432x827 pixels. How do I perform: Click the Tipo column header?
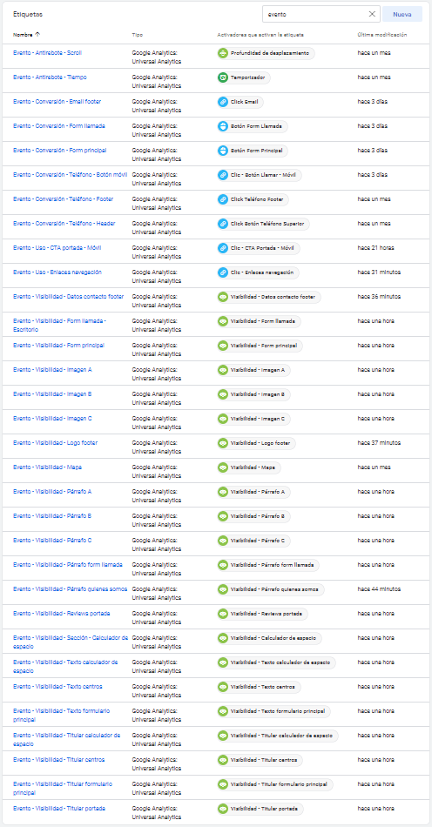pos(137,35)
